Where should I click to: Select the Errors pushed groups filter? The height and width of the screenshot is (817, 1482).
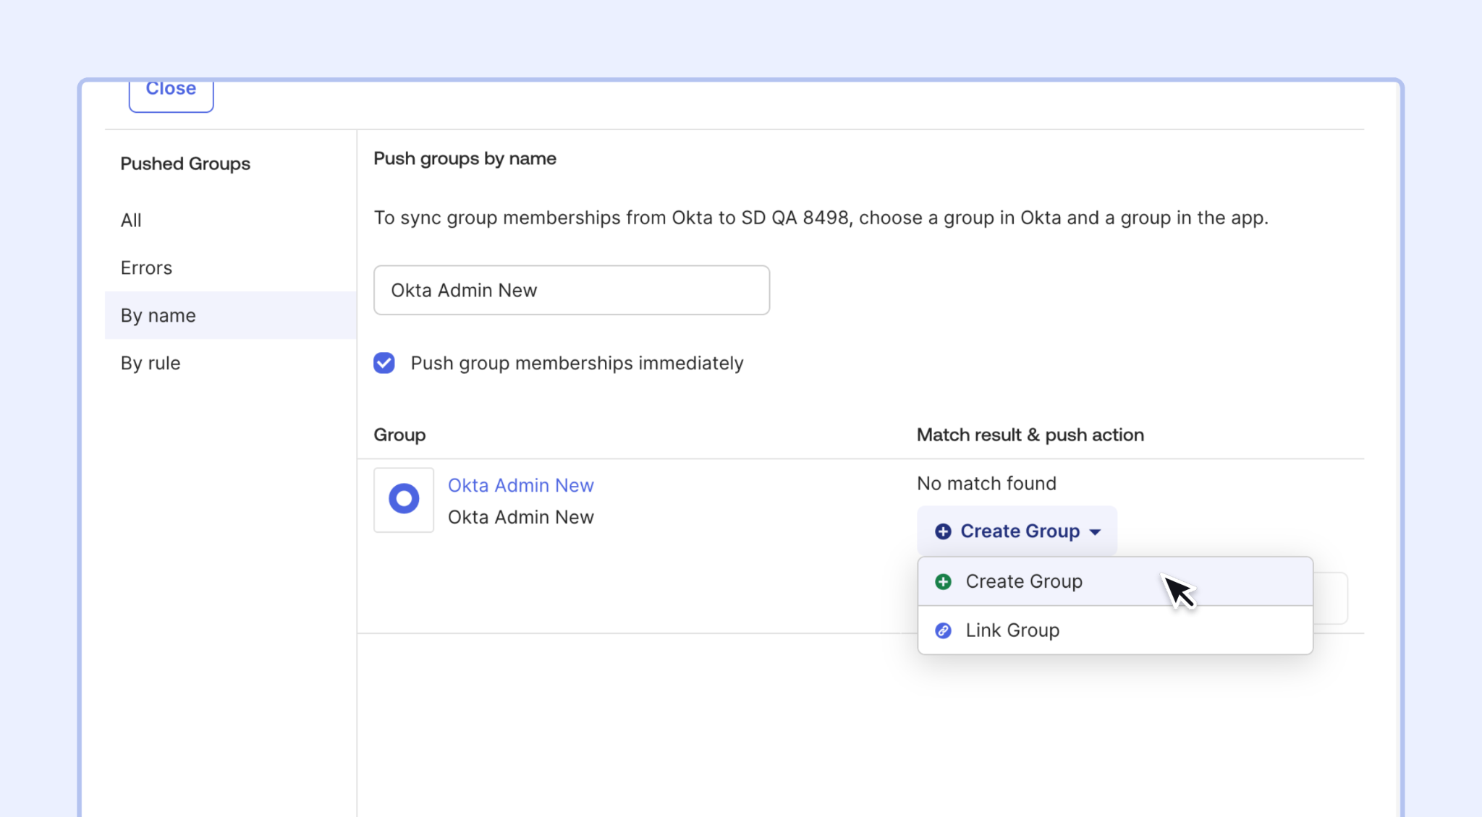tap(230, 268)
